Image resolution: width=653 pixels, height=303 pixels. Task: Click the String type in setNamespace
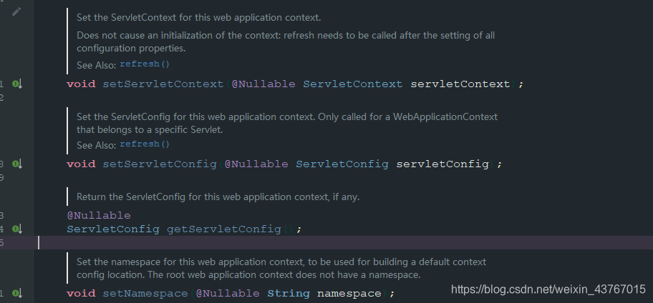(289, 294)
